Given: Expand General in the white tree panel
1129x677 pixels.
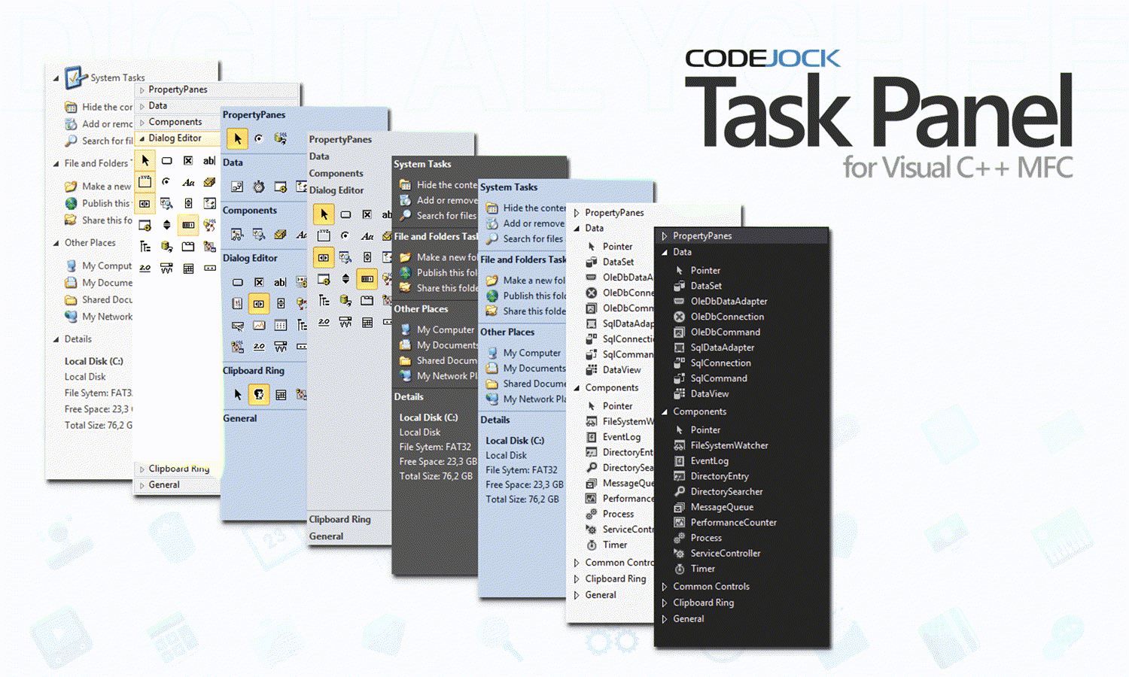Looking at the screenshot, I should tap(577, 595).
